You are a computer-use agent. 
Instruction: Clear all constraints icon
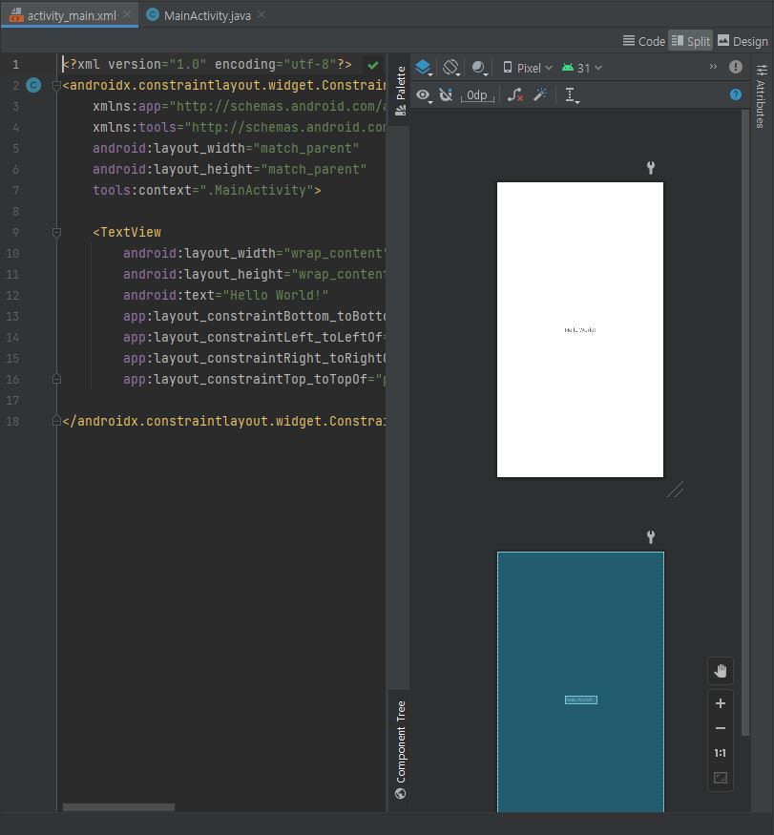click(x=514, y=95)
